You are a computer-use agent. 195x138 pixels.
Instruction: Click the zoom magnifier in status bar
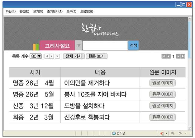(x=173, y=133)
